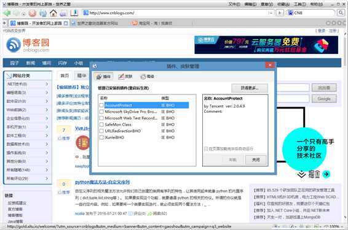Click the cloud server banner advertisement
The image size is (348, 230).
point(266,45)
